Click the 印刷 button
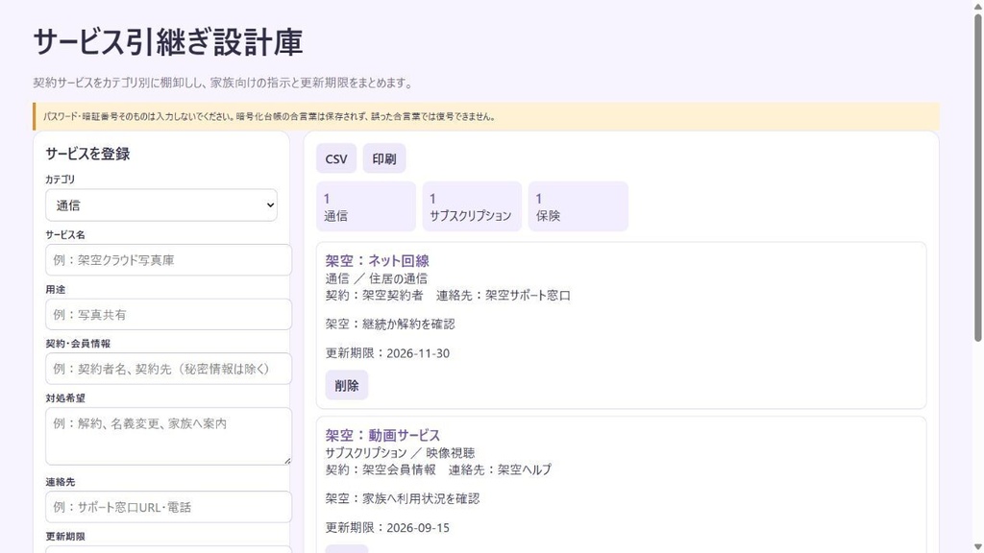This screenshot has height=553, width=984. (384, 158)
